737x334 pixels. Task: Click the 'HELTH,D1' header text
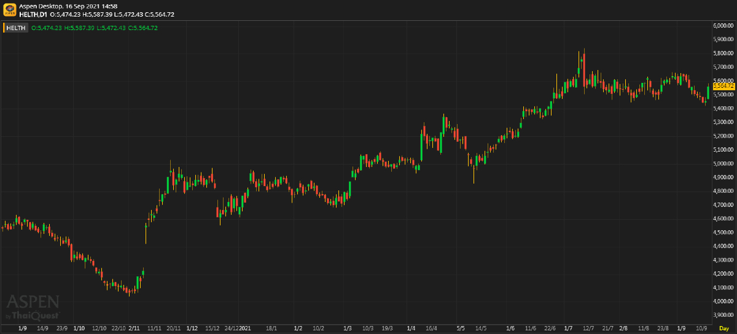click(33, 14)
